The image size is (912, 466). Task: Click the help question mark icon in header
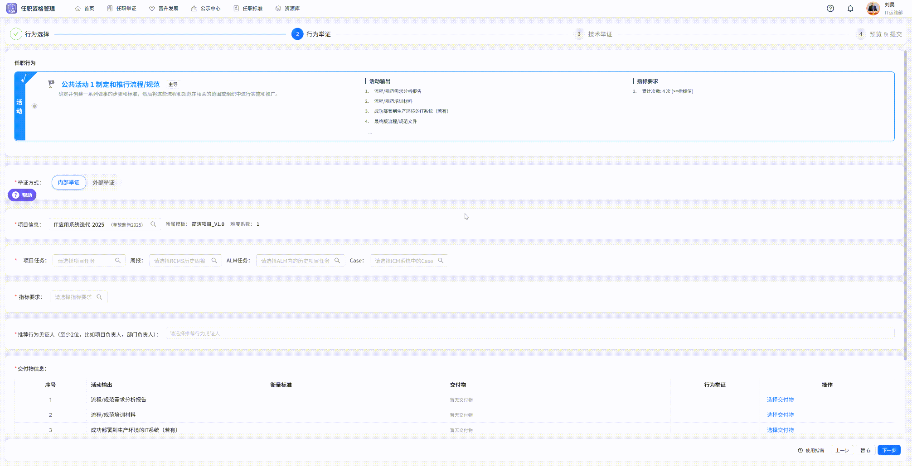[x=830, y=9]
